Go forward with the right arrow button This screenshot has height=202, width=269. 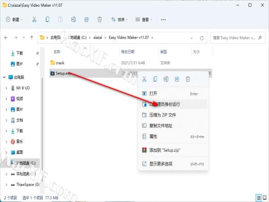(15, 37)
